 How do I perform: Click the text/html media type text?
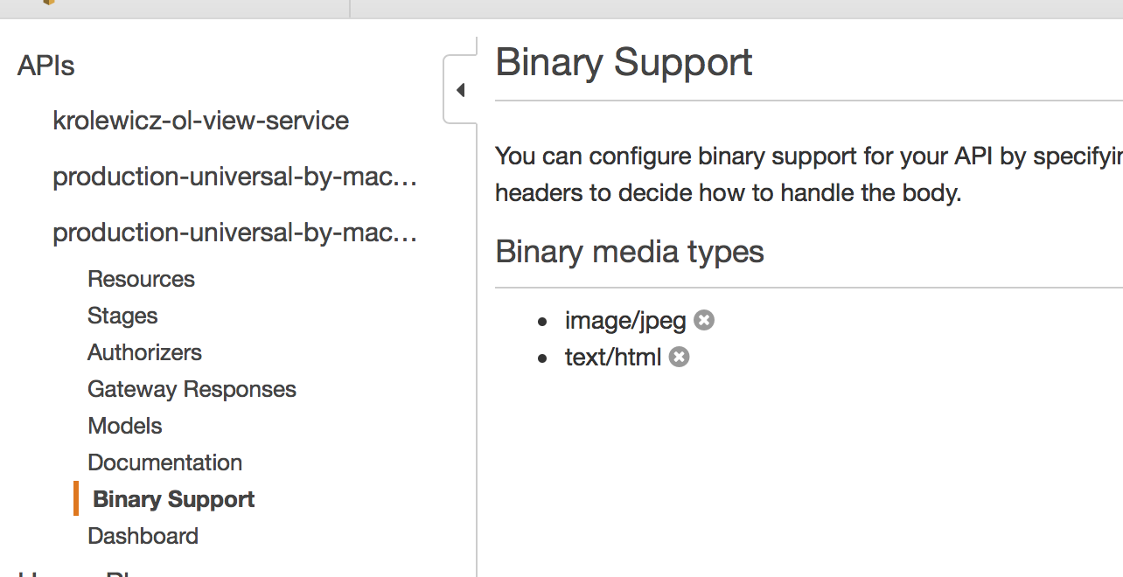click(613, 357)
